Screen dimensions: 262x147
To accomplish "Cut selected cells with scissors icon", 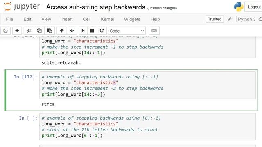I will point(29,31).
